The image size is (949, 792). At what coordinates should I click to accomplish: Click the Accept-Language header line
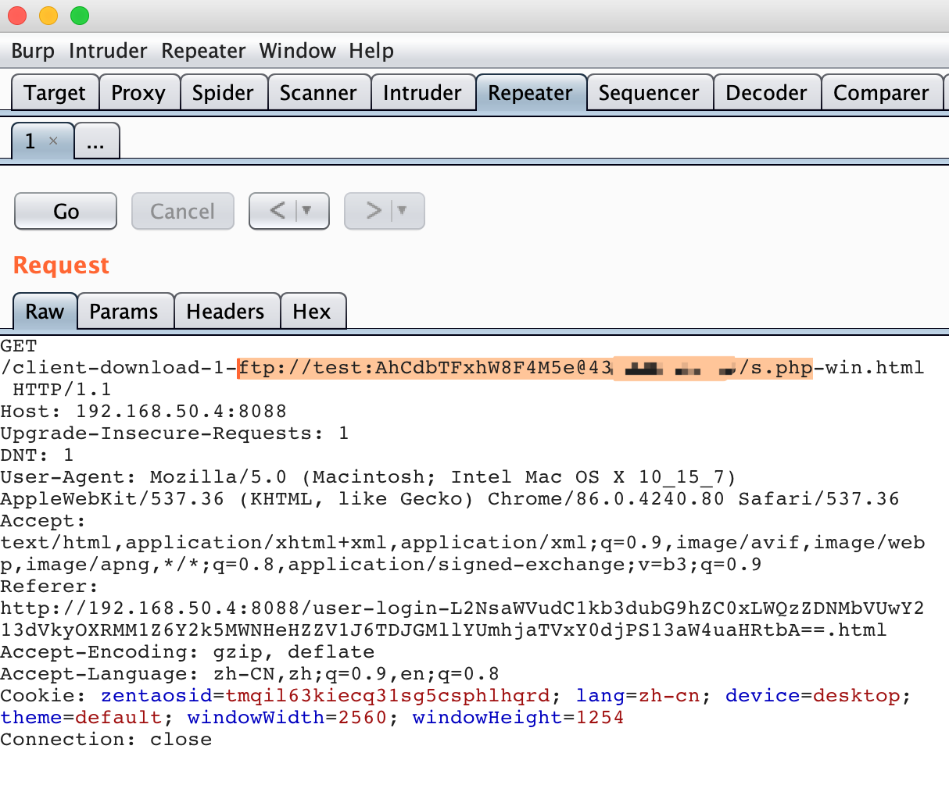[249, 674]
